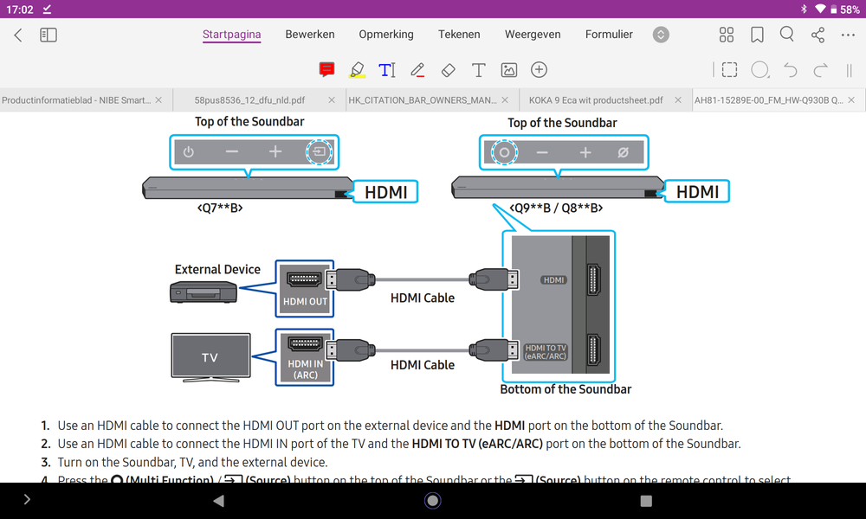Open the Productinformatieblad - NIBE Smart document tab
This screenshot has height=519, width=866.
76,99
